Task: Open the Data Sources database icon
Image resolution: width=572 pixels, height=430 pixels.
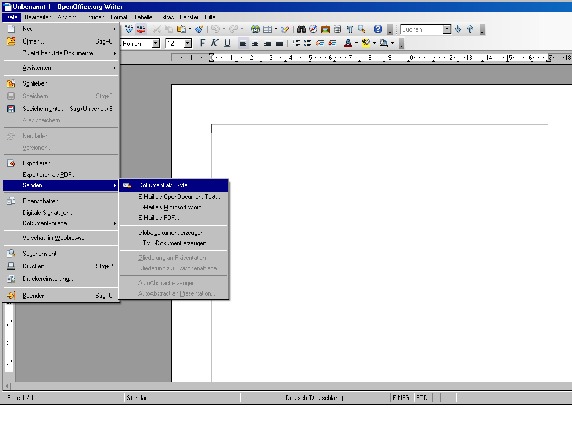Action: [x=338, y=29]
